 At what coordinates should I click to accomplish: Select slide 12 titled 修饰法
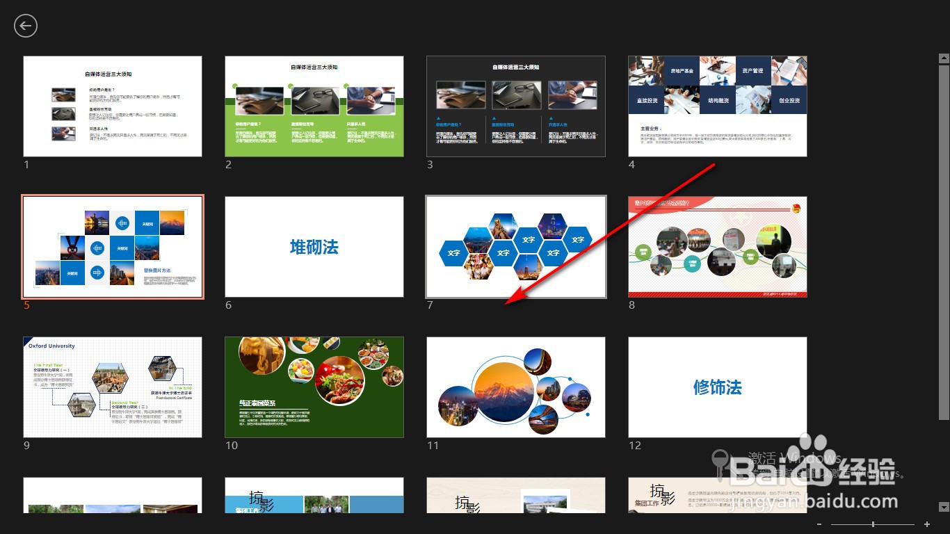pos(718,387)
